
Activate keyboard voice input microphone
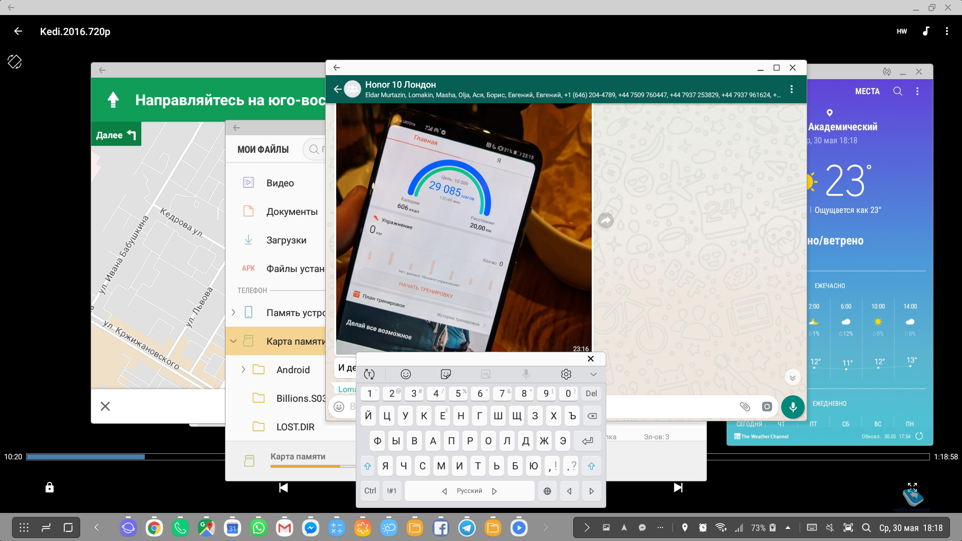pos(526,374)
